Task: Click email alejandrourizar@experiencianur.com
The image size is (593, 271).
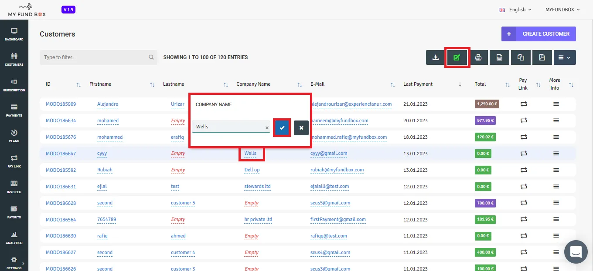Action: click(351, 104)
